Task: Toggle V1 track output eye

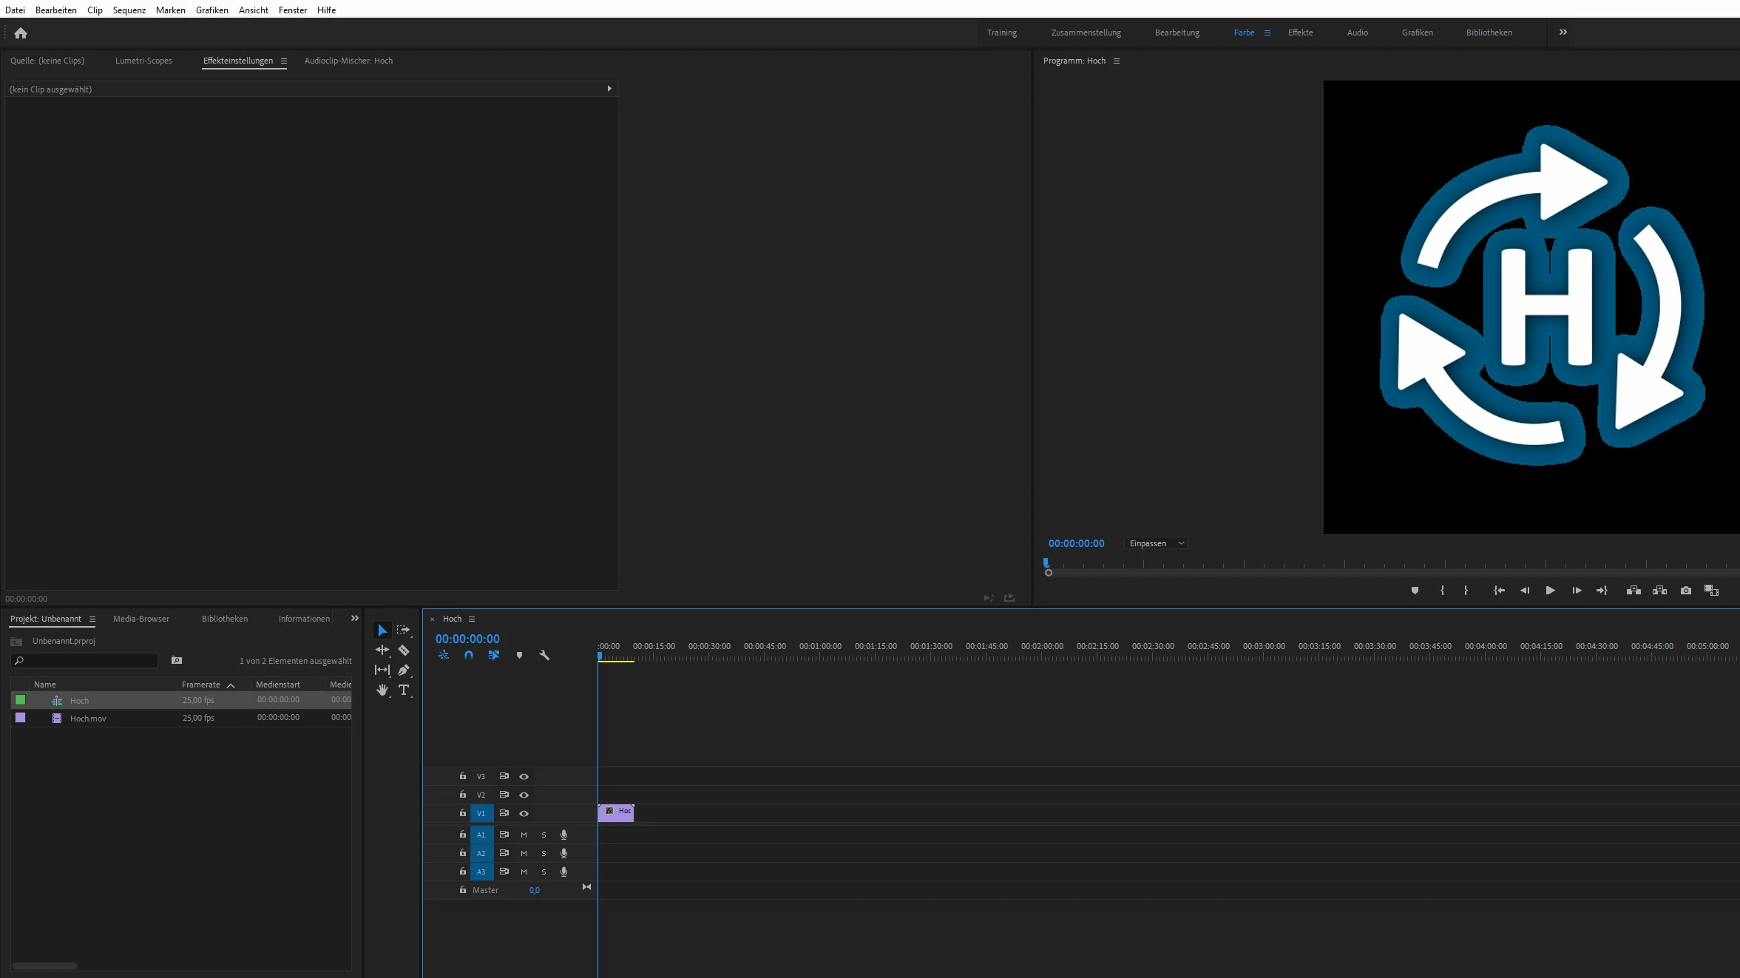Action: [524, 814]
